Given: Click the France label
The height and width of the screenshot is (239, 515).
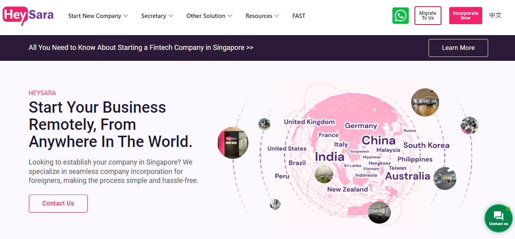Looking at the screenshot, I should (x=328, y=135).
